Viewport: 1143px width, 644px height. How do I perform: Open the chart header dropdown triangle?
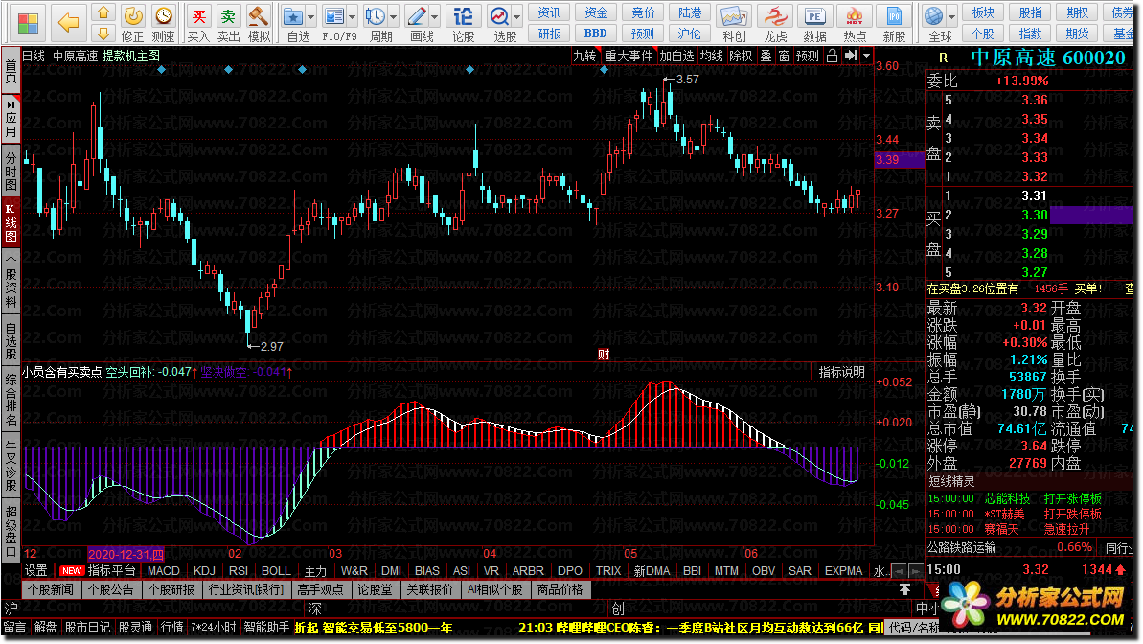click(867, 57)
